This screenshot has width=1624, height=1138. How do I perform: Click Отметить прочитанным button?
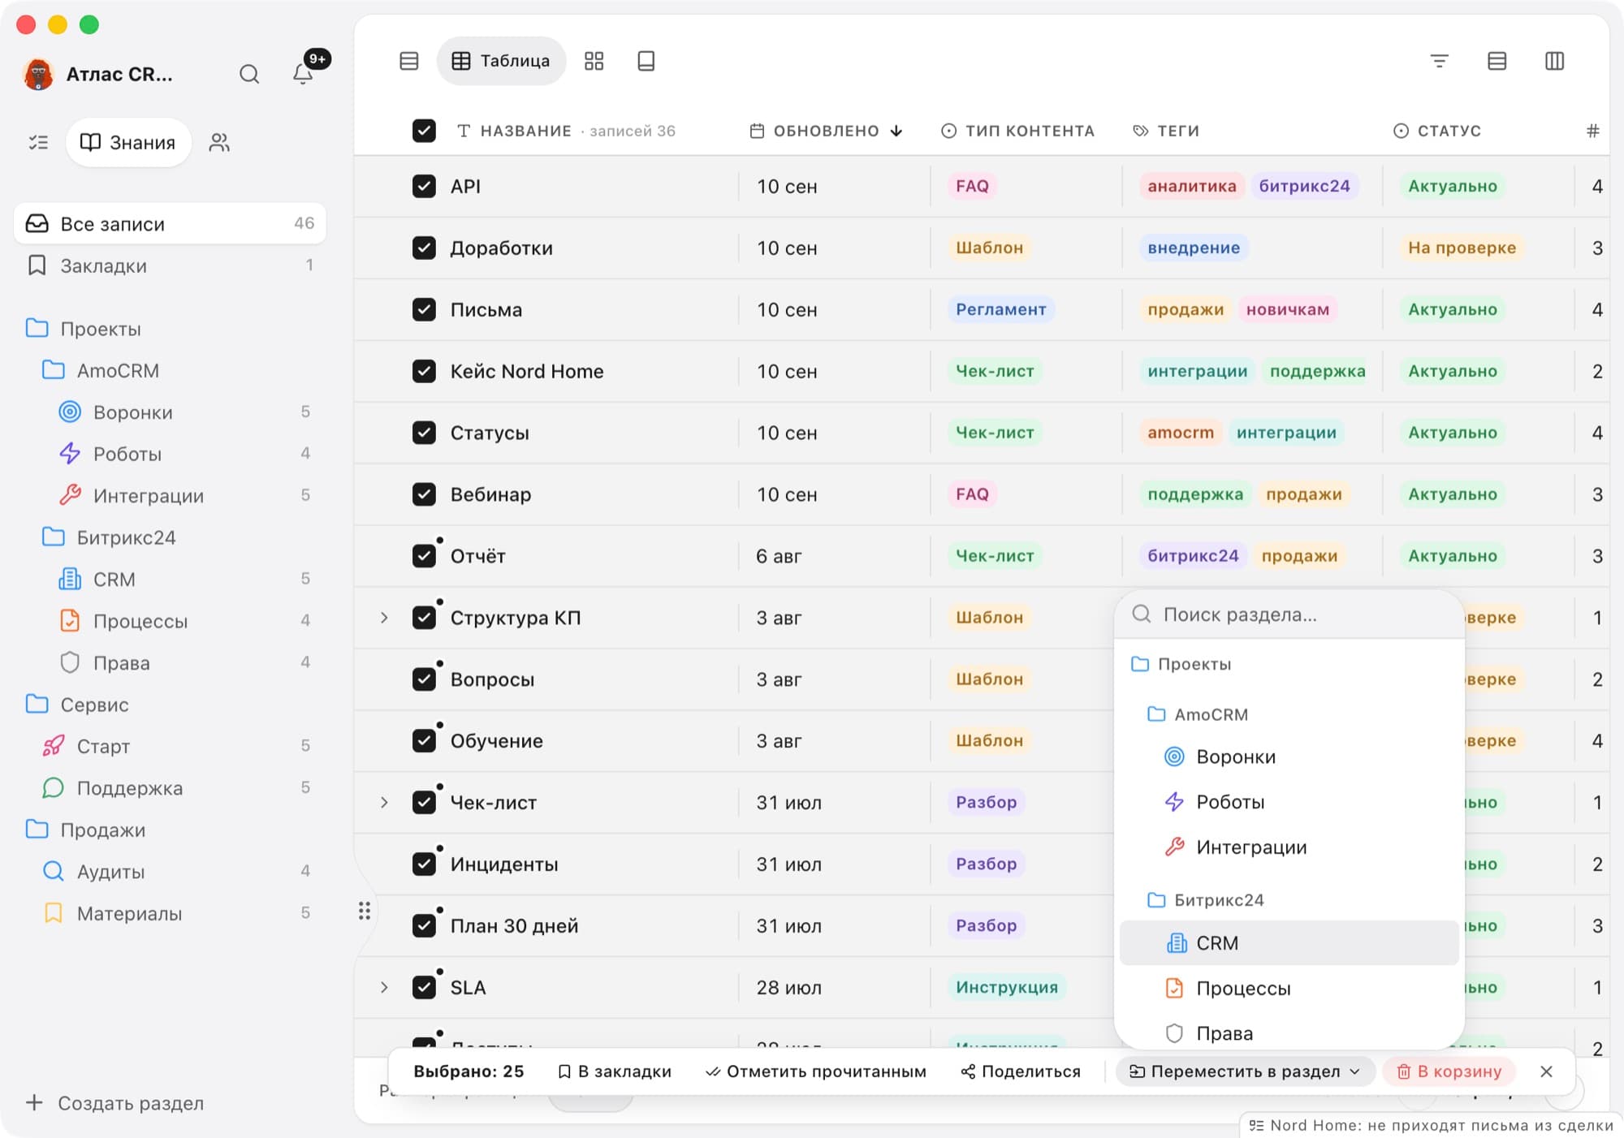point(816,1071)
